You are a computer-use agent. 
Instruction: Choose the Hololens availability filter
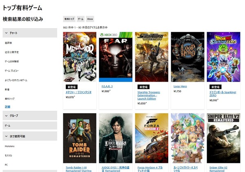(x=9, y=146)
